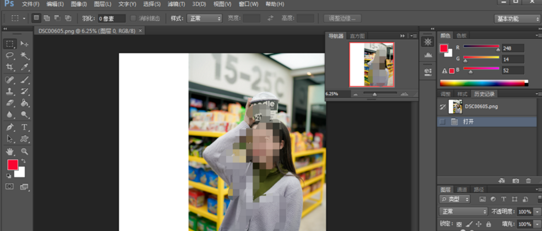
Task: Click the red foreground color swatch
Action: click(x=12, y=165)
